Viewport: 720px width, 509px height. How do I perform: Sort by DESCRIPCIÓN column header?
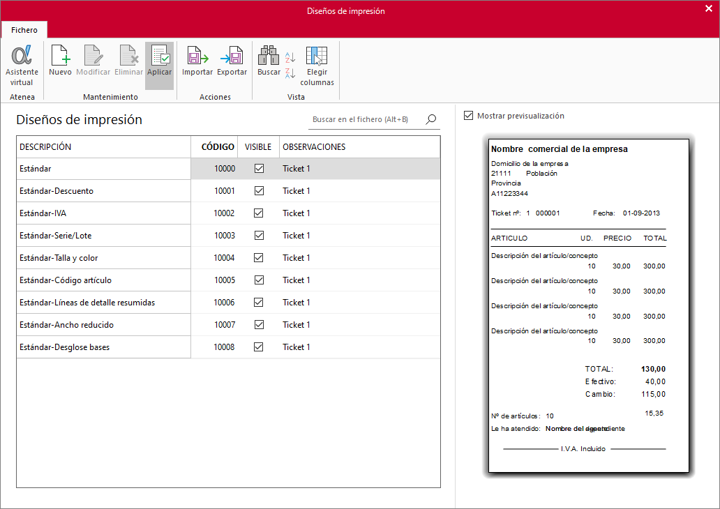coord(104,147)
